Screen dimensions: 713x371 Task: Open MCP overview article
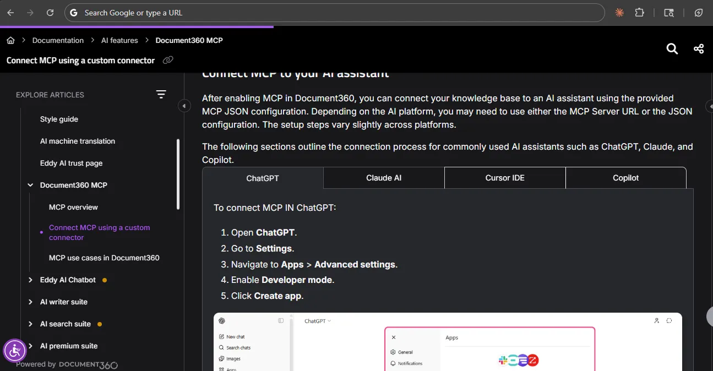coord(73,207)
